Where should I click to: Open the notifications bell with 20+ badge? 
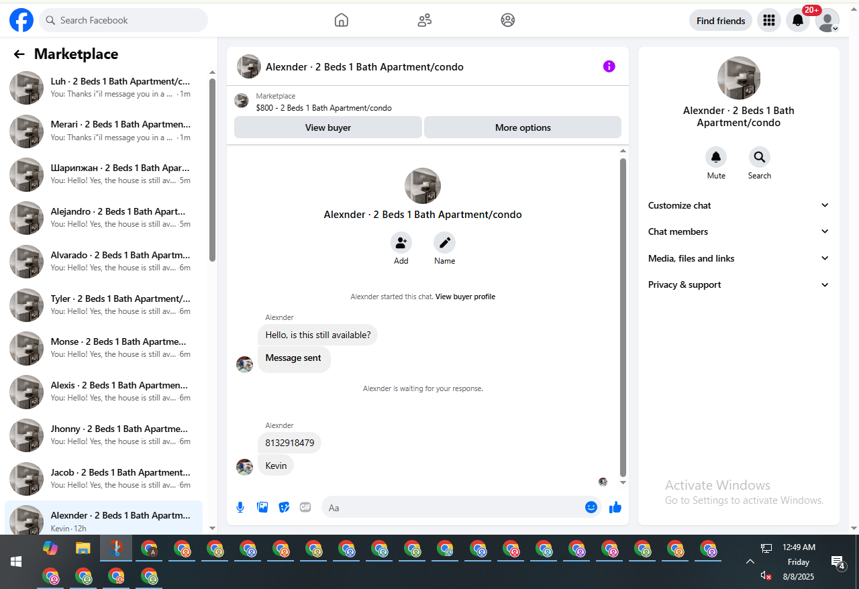pyautogui.click(x=798, y=20)
